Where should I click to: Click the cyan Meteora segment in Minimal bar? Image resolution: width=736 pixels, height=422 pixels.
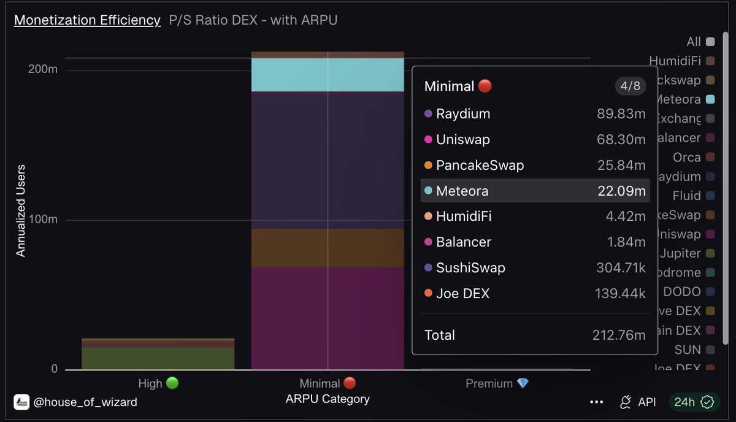(x=328, y=75)
